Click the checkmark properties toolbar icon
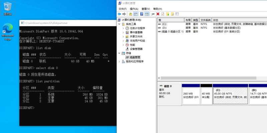The image size is (267, 133). point(163,14)
